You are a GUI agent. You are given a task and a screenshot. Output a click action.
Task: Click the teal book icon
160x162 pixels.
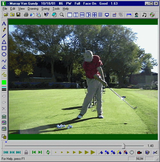pyautogui.click(x=54, y=15)
